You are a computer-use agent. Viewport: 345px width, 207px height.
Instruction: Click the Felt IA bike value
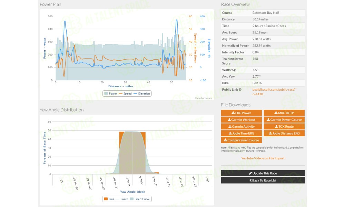coord(257,83)
